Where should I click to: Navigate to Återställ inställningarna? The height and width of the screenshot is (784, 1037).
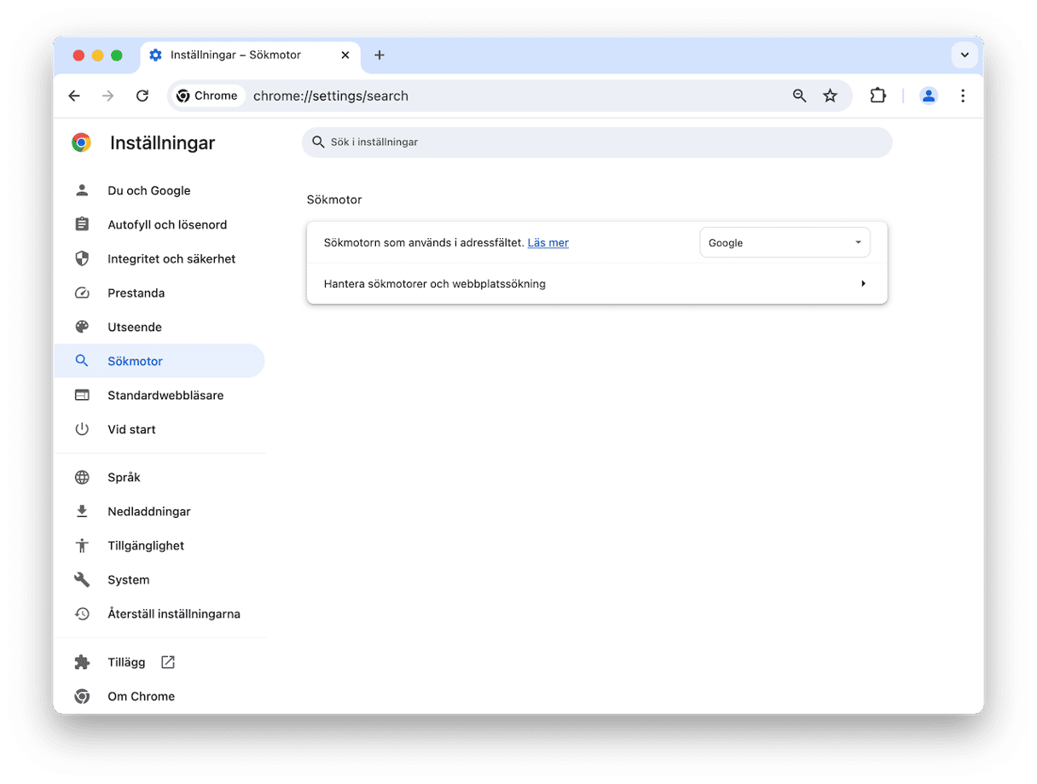coord(173,613)
